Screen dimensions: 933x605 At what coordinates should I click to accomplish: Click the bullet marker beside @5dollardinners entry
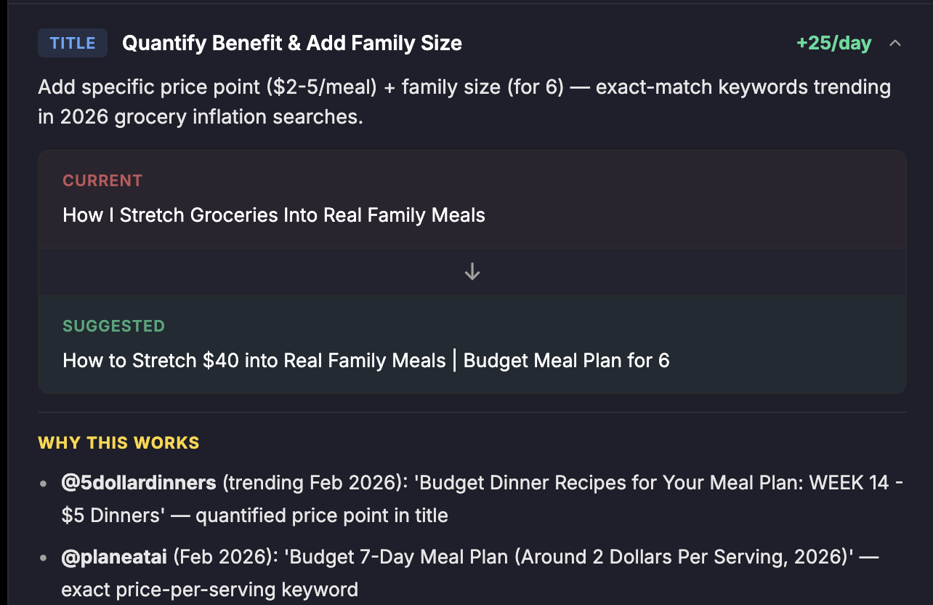pos(44,483)
